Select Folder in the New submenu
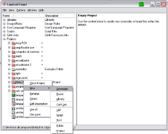This screenshot has height=134, width=168. pyautogui.click(x=62, y=126)
